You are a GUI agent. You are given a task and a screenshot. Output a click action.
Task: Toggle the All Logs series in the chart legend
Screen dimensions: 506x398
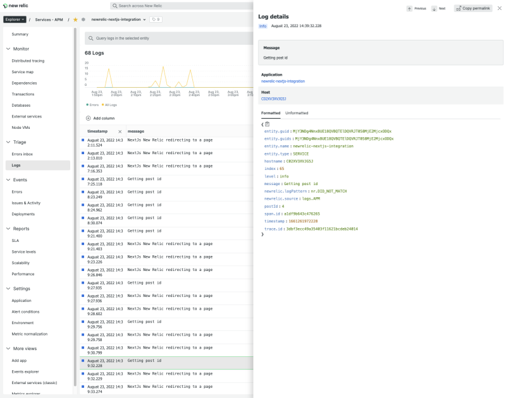111,104
